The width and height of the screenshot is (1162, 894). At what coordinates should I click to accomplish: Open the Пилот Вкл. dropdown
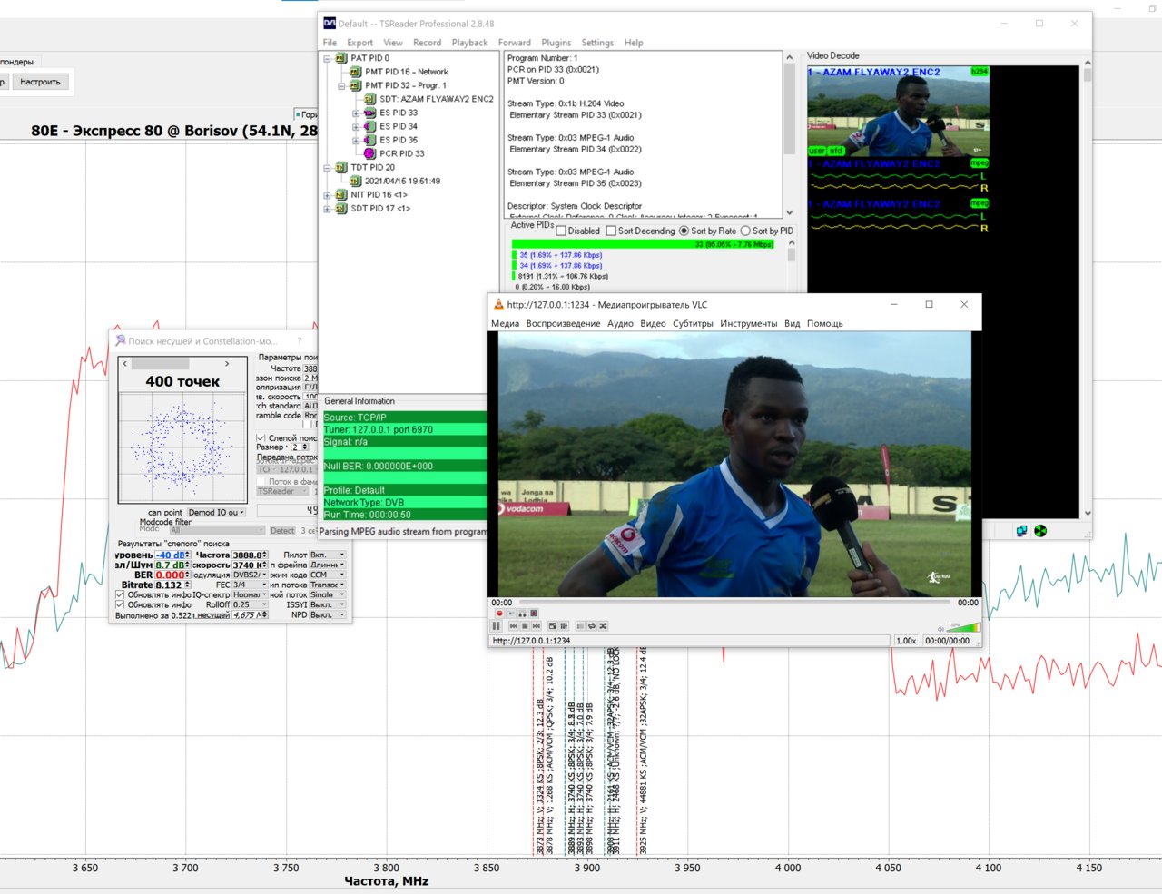(x=328, y=555)
